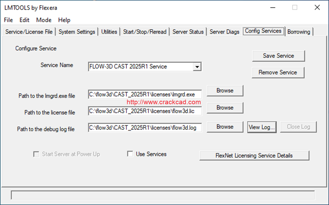Open the Mode menu
This screenshot has height=205, width=329.
pos(44,20)
